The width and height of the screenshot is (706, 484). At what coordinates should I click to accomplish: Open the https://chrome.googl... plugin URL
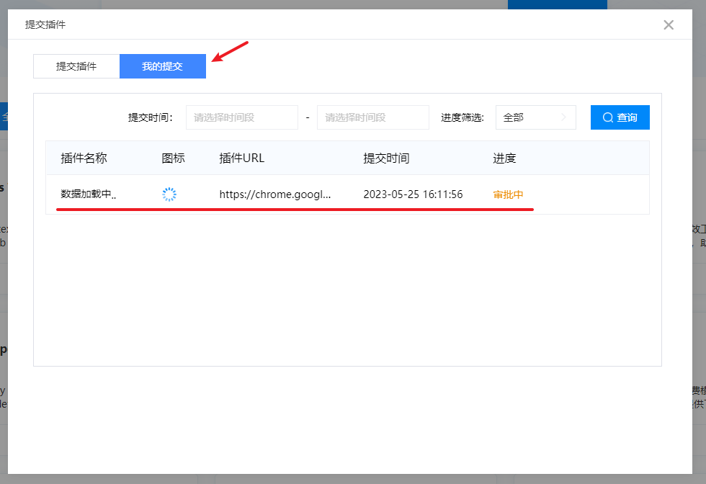[x=275, y=194]
